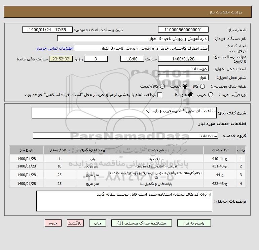Toggle the اسناد خزانه اسلامی payment checkbox

160,95
